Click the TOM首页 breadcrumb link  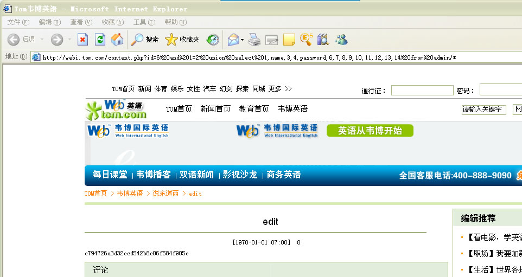click(x=96, y=194)
